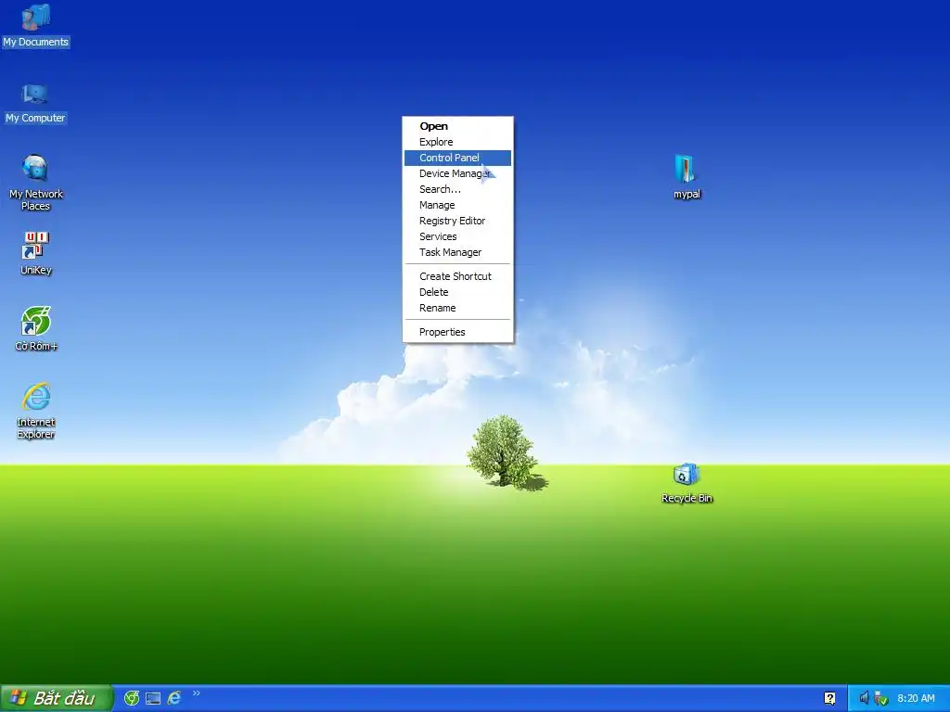Image resolution: width=950 pixels, height=712 pixels.
Task: Open the Bắt đầu start menu
Action: point(57,698)
